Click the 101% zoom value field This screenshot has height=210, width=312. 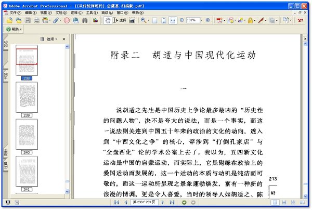[193, 20]
